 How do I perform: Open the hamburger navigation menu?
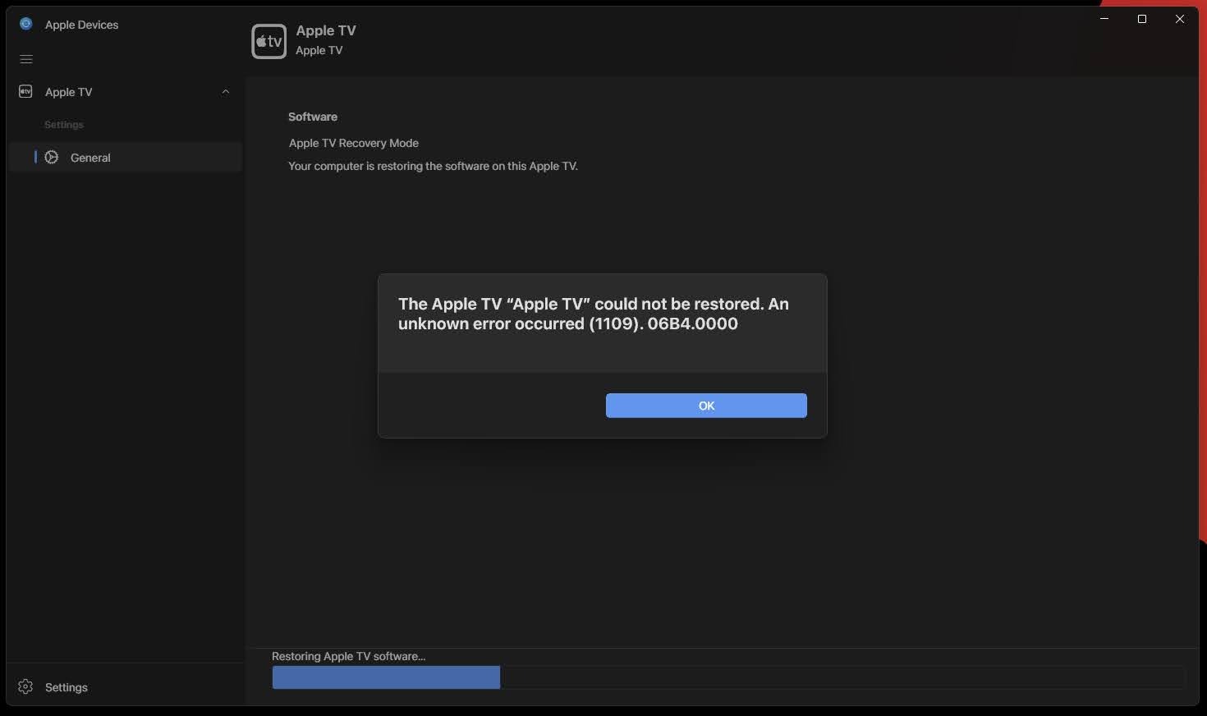pos(26,59)
